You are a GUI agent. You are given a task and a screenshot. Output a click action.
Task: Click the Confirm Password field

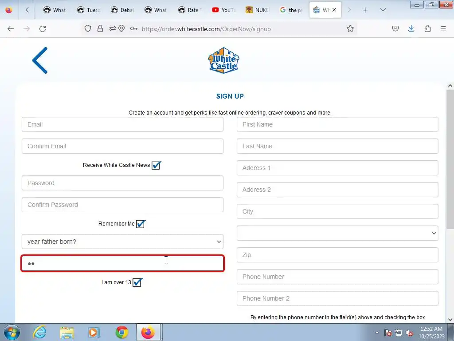click(122, 205)
